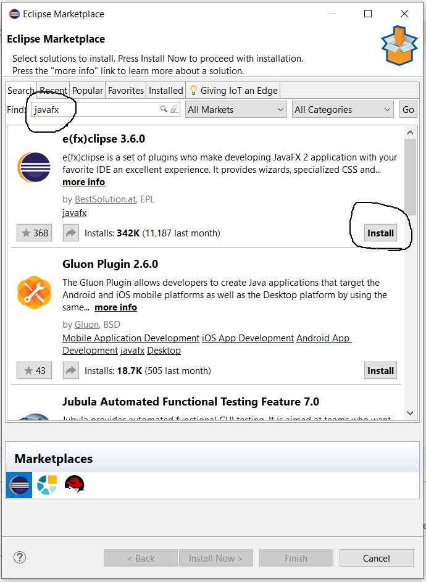Click the Gluon Plugin logo icon
Viewport: 426px width, 582px height.
pos(34,293)
